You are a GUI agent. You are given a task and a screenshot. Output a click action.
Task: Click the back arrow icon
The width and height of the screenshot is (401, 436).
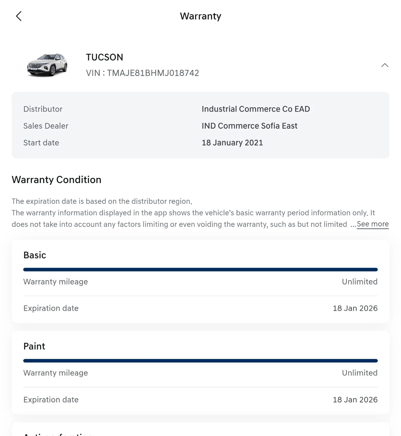coord(19,16)
